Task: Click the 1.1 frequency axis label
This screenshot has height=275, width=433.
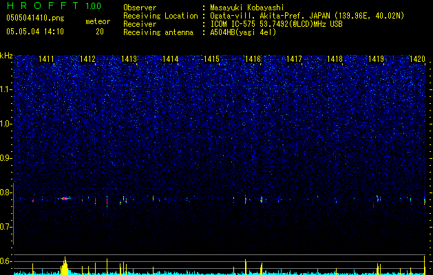Action: [x=6, y=89]
